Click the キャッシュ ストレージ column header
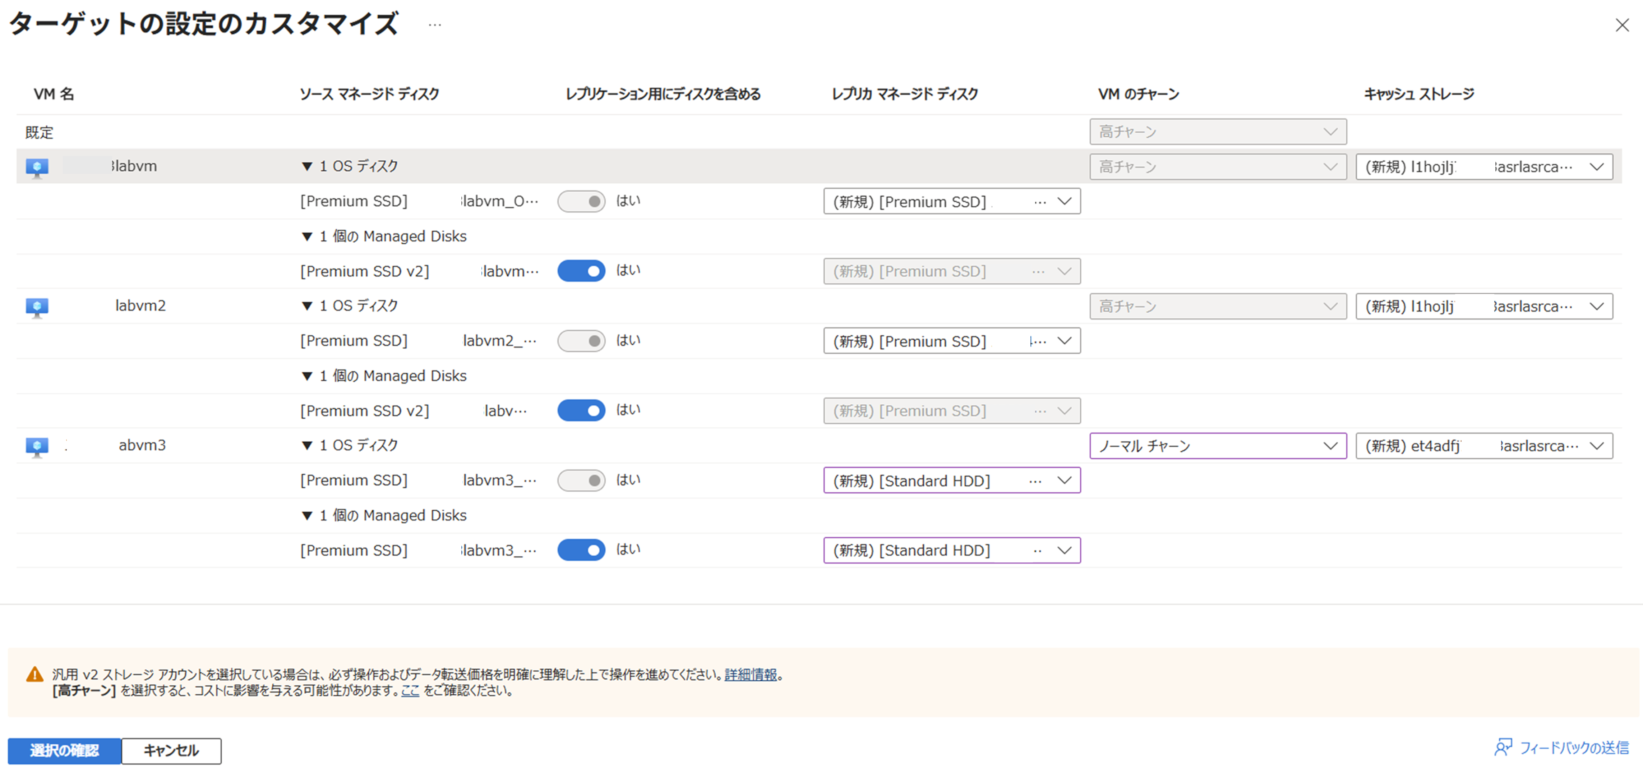Viewport: 1643px width, 768px height. [x=1418, y=95]
